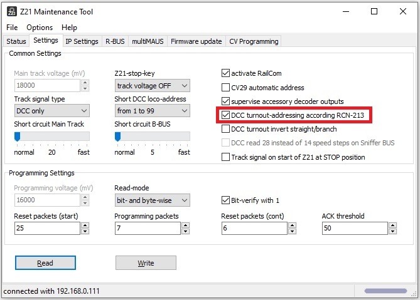Switch to the Status tab
The width and height of the screenshot is (420, 300).
pyautogui.click(x=16, y=41)
